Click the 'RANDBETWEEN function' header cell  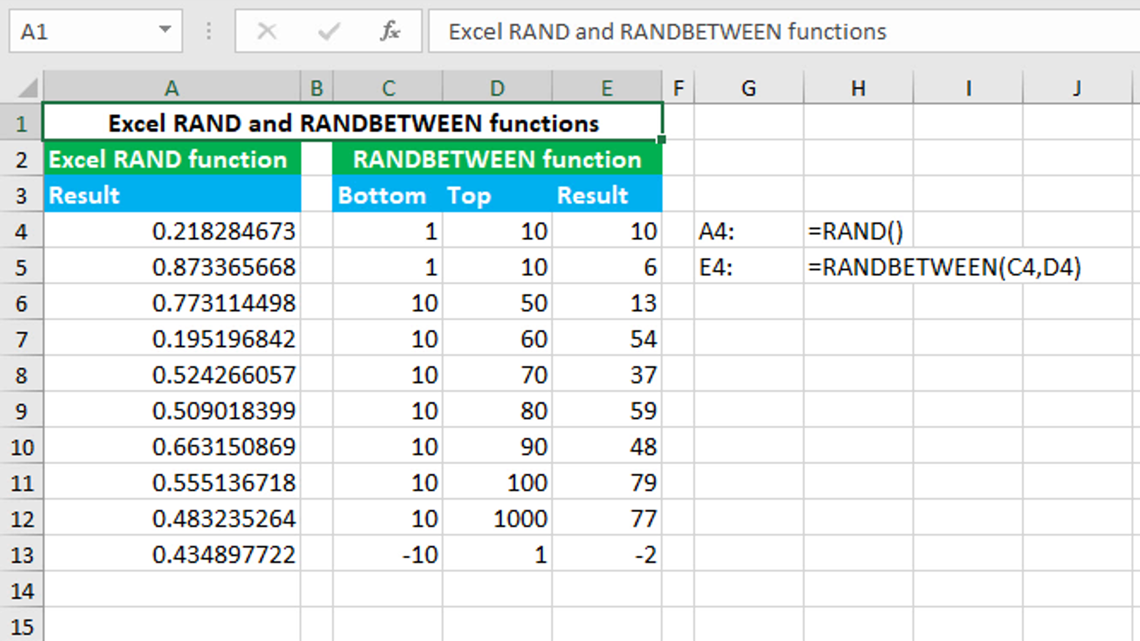pyautogui.click(x=497, y=159)
